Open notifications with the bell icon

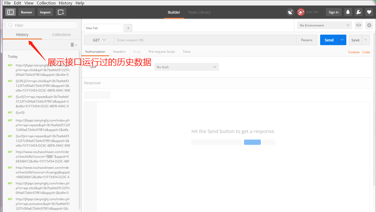(x=348, y=12)
